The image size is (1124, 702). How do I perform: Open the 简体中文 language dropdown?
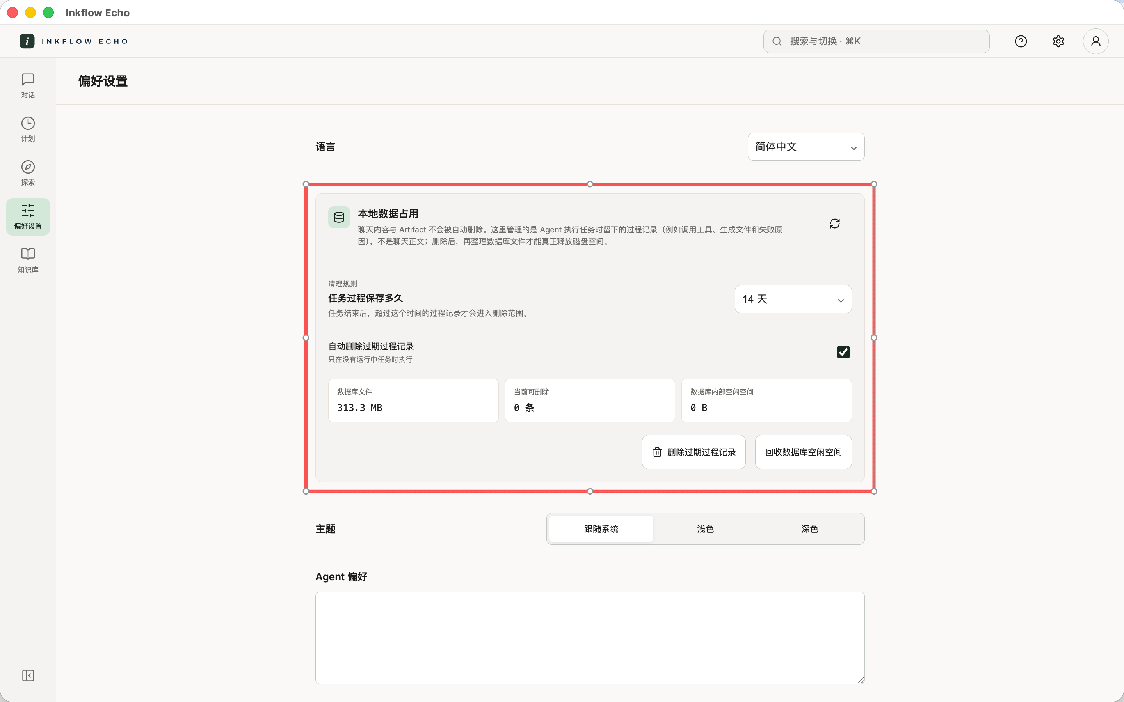click(806, 147)
